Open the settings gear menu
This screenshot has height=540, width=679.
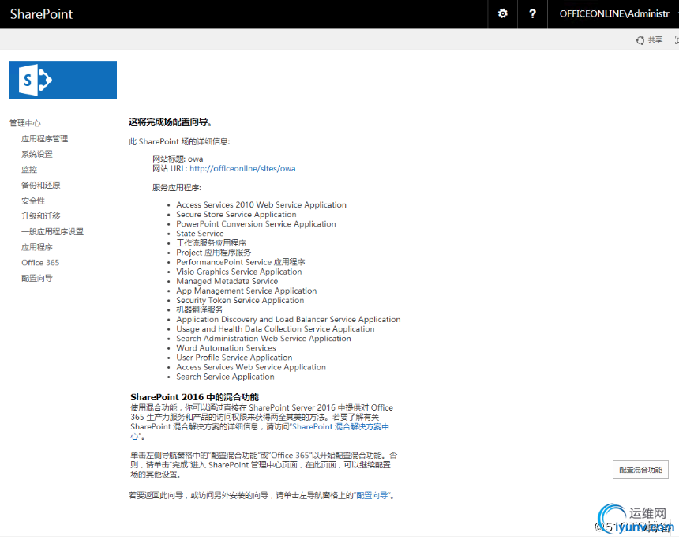(x=502, y=14)
